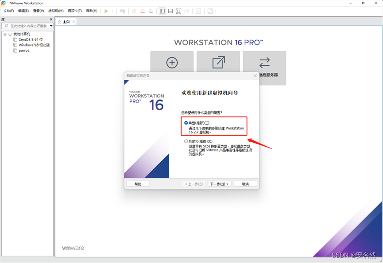Close the library panel with its X
383x263 pixels.
coord(51,19)
